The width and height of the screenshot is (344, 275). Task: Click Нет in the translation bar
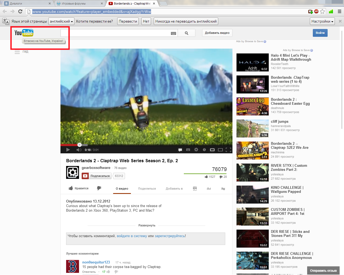pyautogui.click(x=146, y=21)
